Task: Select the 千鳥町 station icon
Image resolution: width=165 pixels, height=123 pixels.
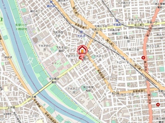Action: (117, 20)
